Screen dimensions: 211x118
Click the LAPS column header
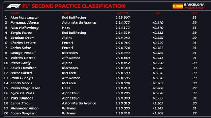click(195, 13)
